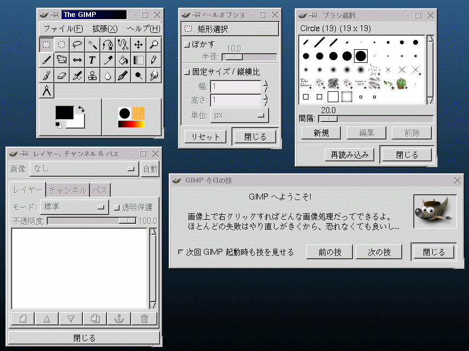
Task: Click 再読み込み in brush selection
Action: 350,155
